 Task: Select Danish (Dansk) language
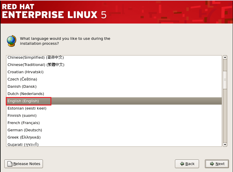[x=22, y=86]
